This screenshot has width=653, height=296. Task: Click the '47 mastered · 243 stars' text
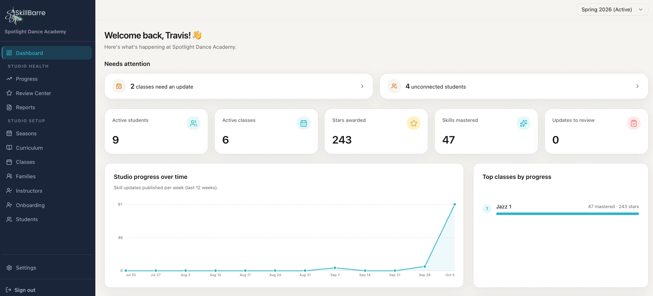(614, 206)
